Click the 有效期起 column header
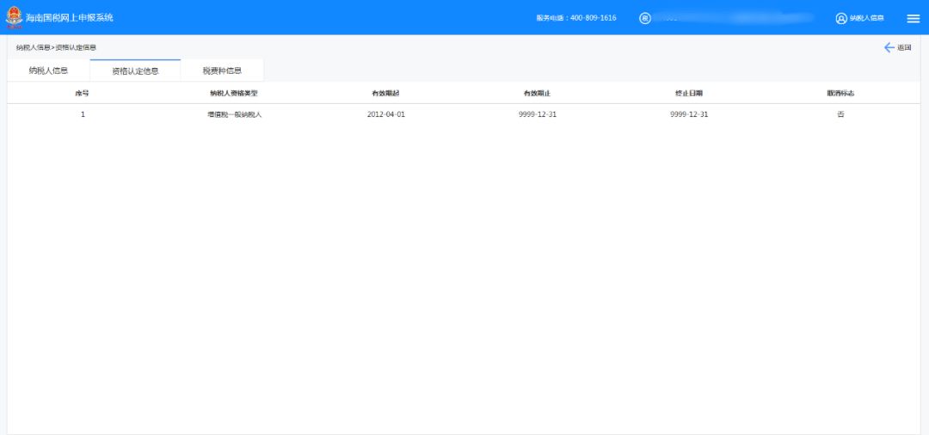The image size is (929, 435). (385, 94)
